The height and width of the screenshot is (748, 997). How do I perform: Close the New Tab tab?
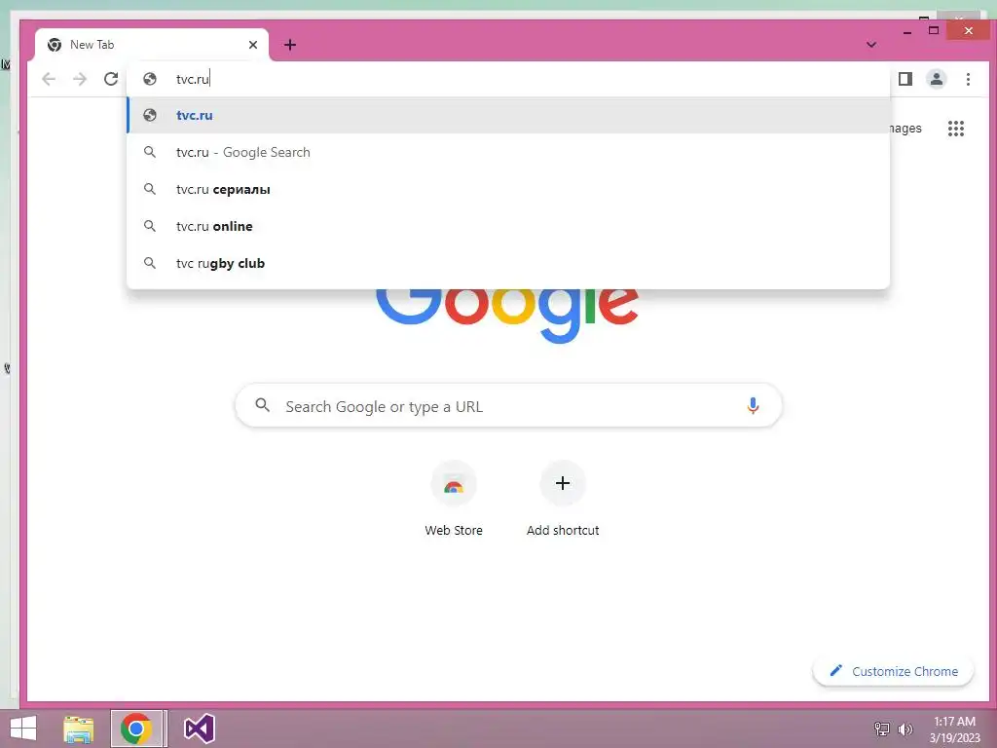[253, 45]
